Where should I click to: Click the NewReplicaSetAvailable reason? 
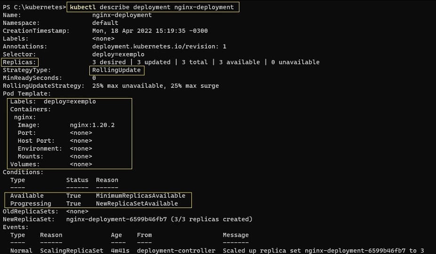[137, 204]
